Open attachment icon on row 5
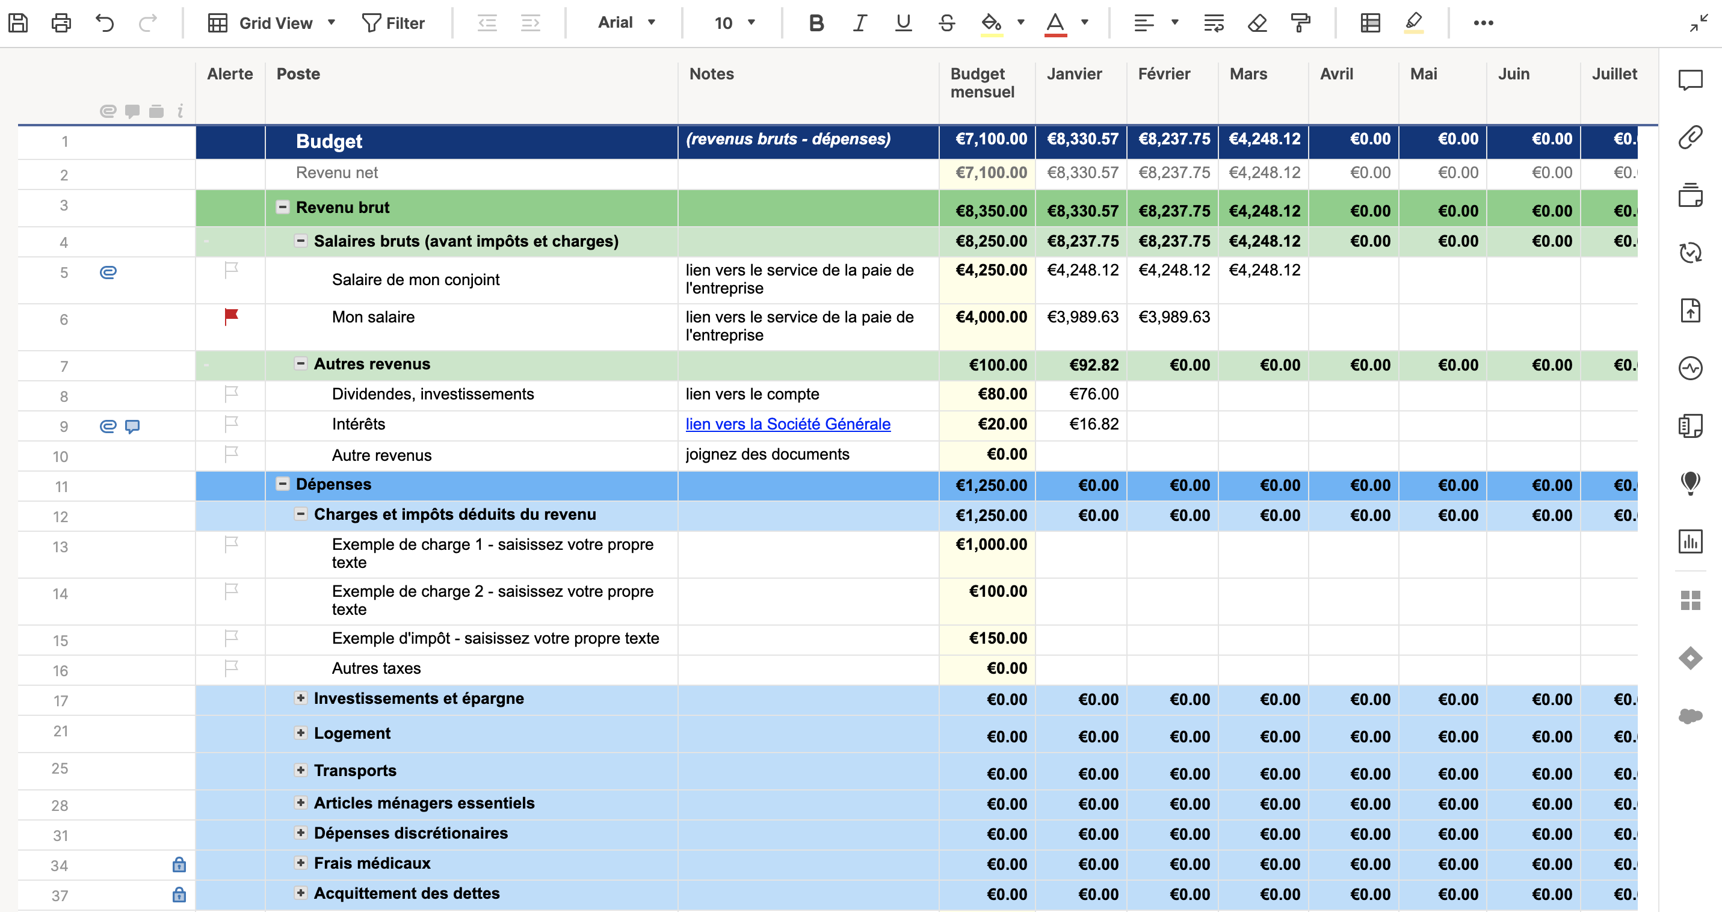Screen dimensions: 1722x912 coord(108,272)
